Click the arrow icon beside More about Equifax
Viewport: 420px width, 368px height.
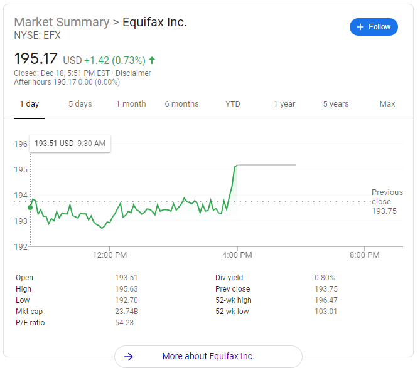coord(129,356)
